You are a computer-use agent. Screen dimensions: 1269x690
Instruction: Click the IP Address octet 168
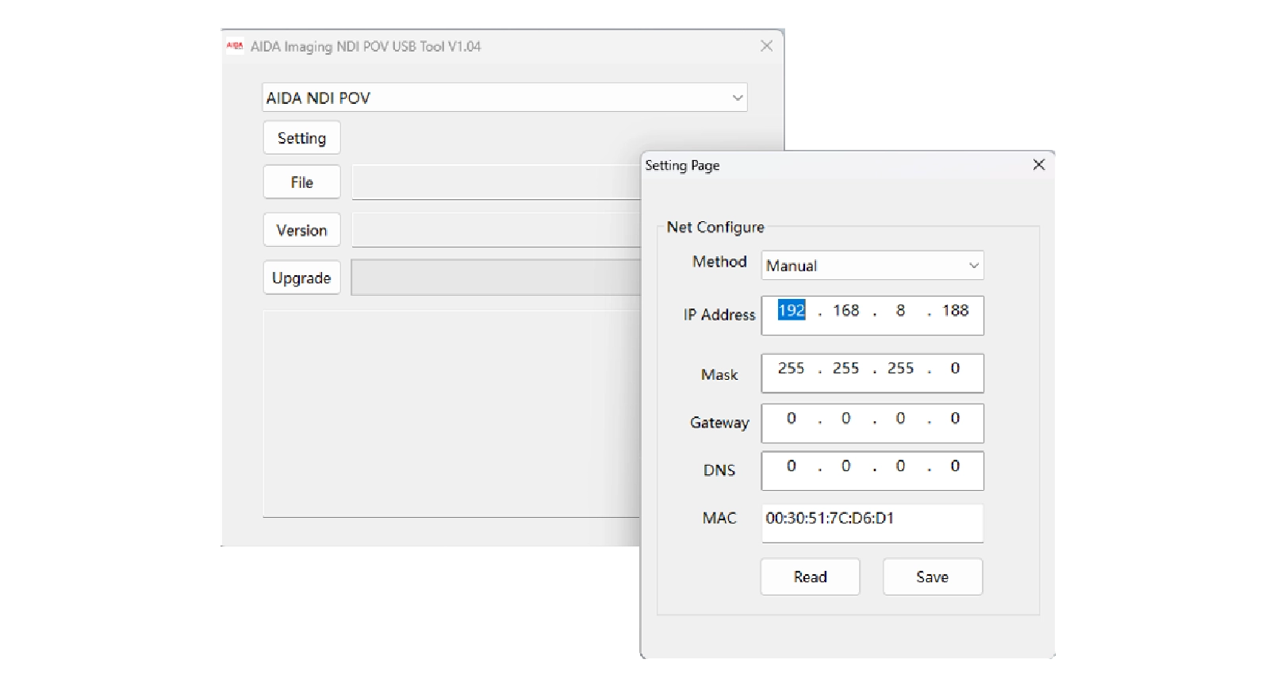845,310
